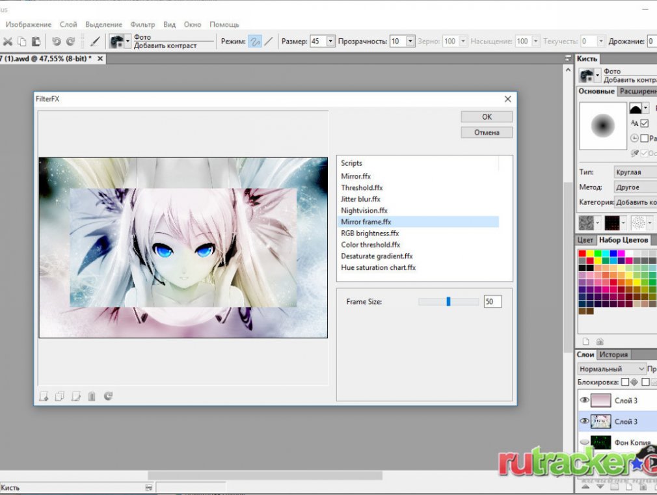Image resolution: width=657 pixels, height=495 pixels.
Task: Switch to the История tab
Action: click(x=613, y=355)
